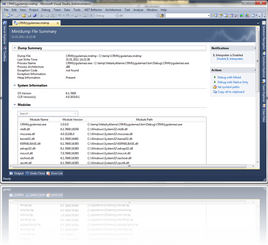Close the CRMUygulamasi.mdmp tab
Screen dimensions: 268x245
(x=58, y=23)
